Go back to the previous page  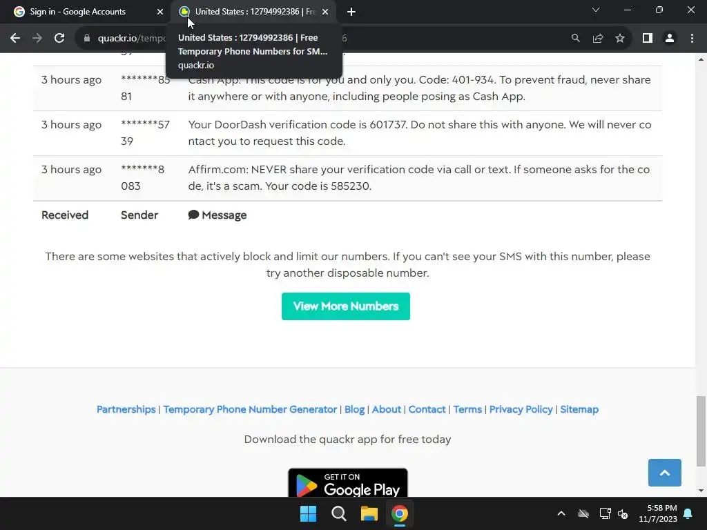pos(15,39)
